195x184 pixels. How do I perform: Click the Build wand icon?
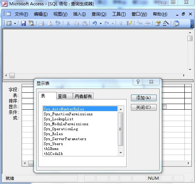[x=166, y=23]
